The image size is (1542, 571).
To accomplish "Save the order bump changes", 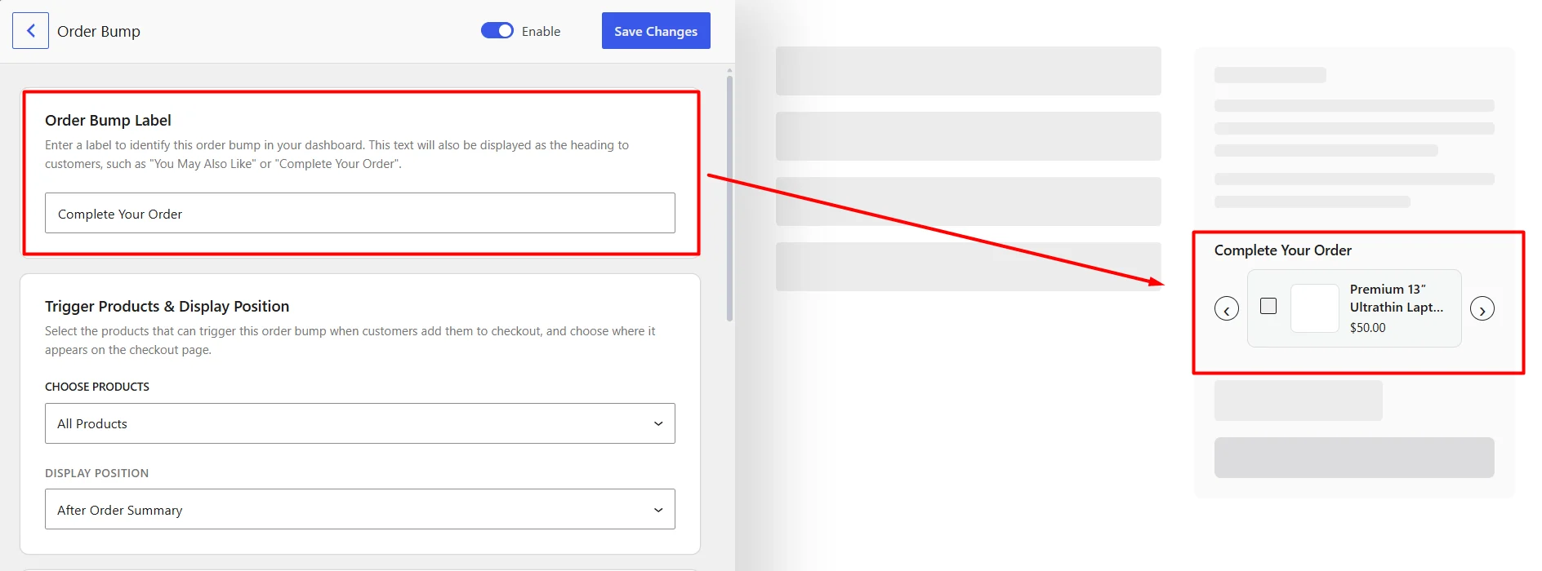I will pos(656,31).
